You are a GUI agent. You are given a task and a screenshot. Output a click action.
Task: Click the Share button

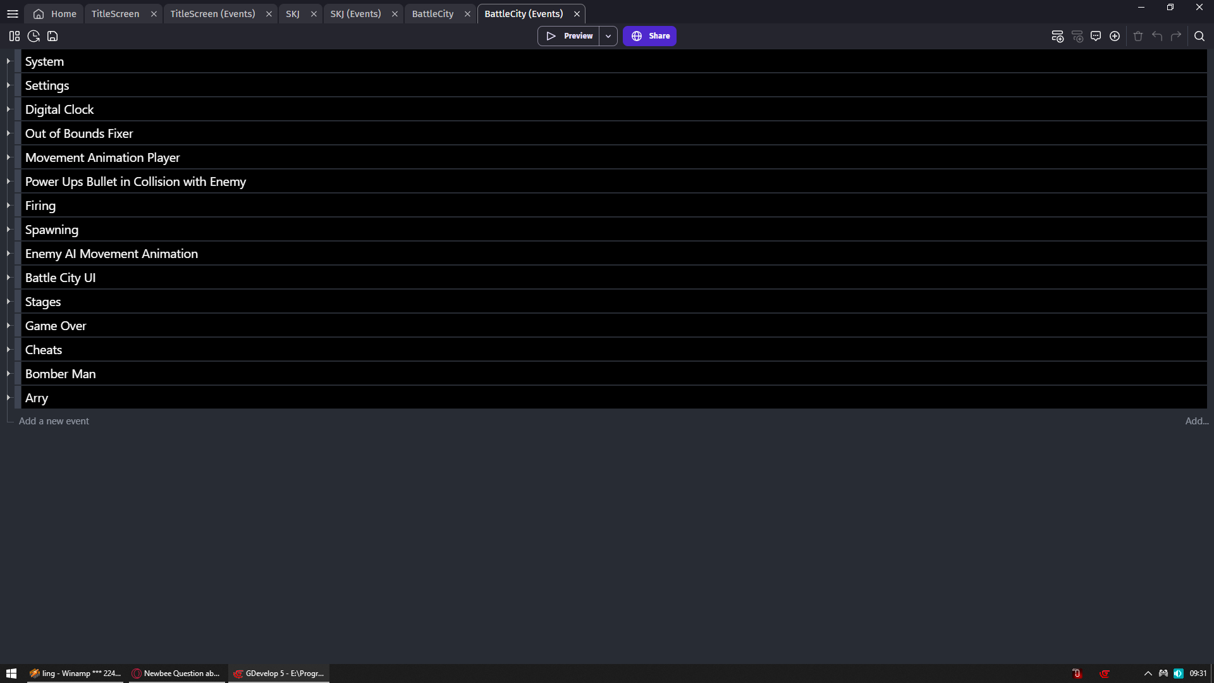point(649,35)
